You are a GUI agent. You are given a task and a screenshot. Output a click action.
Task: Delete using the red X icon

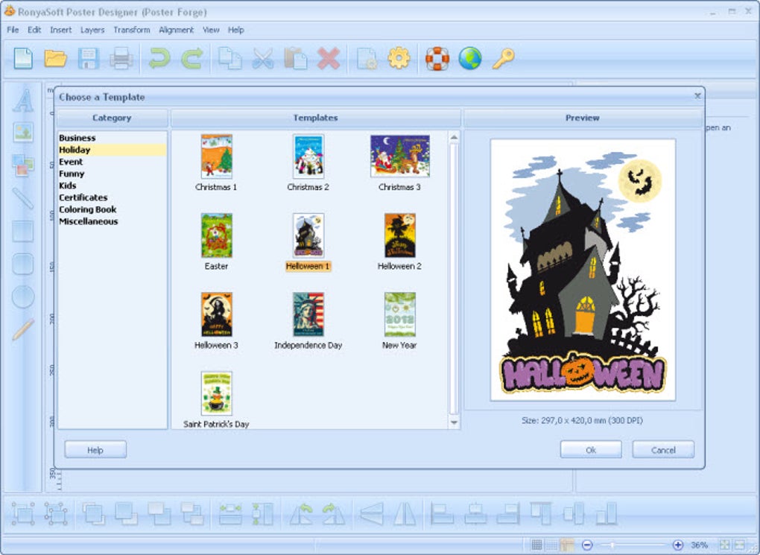pos(329,59)
